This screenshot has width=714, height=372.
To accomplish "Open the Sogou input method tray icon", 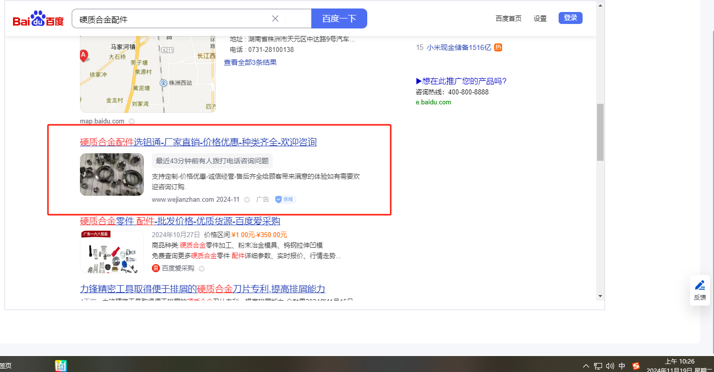I will click(636, 366).
